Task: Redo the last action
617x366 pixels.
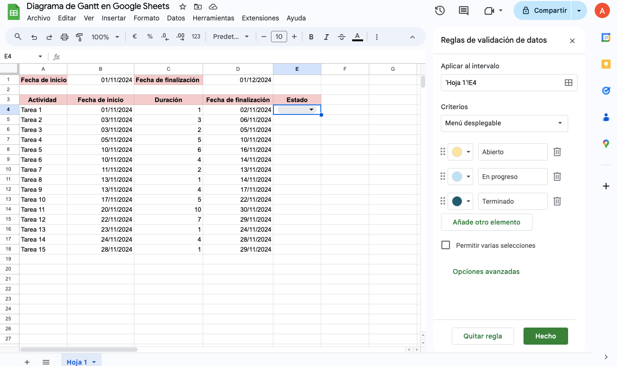Action: [x=49, y=37]
